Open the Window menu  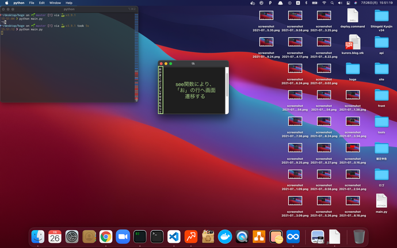point(55,3)
